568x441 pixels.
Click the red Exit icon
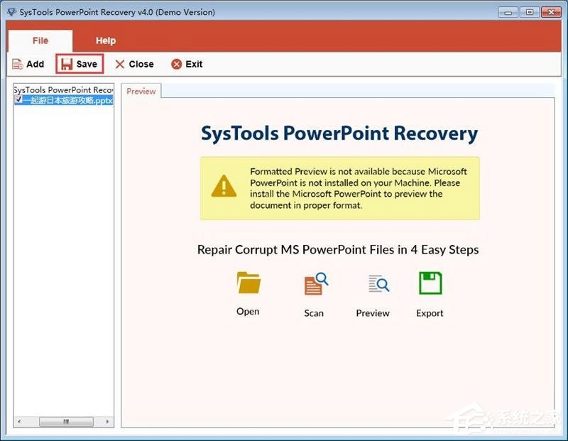pyautogui.click(x=176, y=64)
